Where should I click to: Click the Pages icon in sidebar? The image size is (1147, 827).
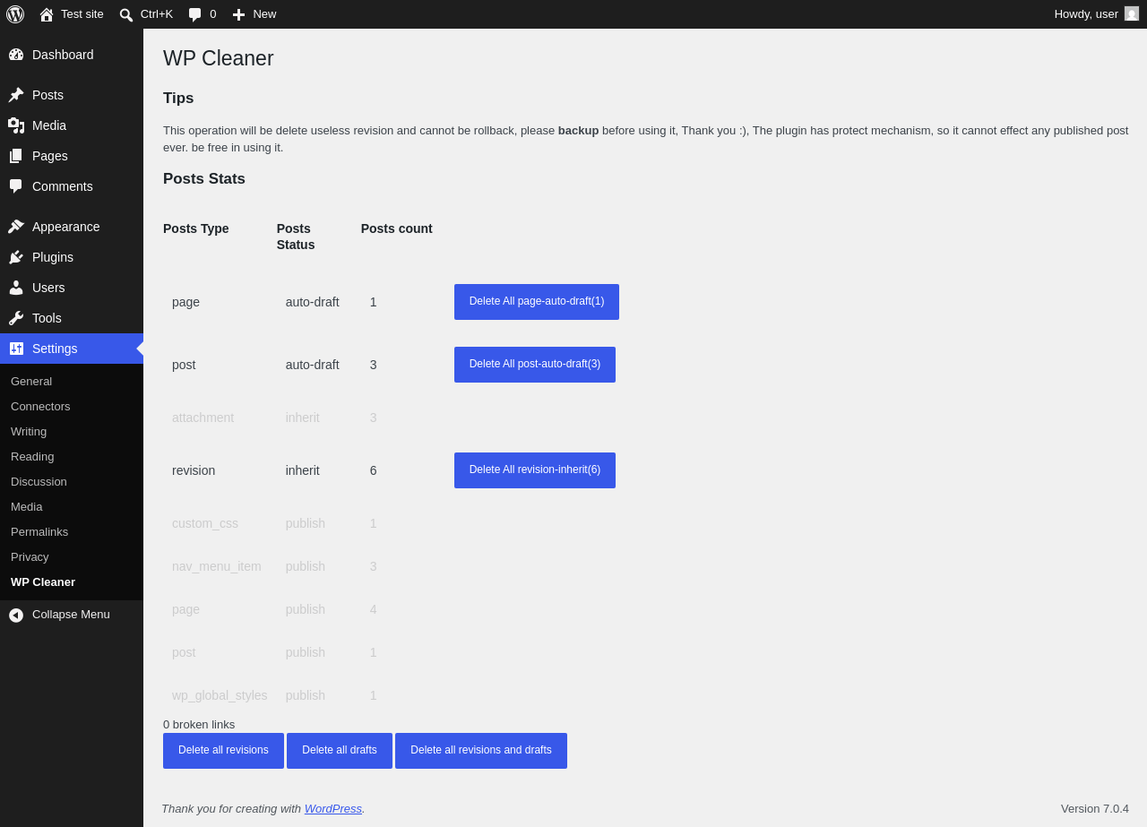click(x=16, y=156)
